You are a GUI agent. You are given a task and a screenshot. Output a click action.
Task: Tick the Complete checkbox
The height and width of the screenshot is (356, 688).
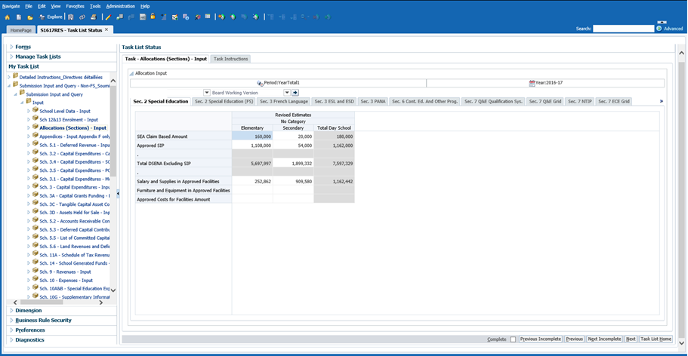tap(513, 339)
